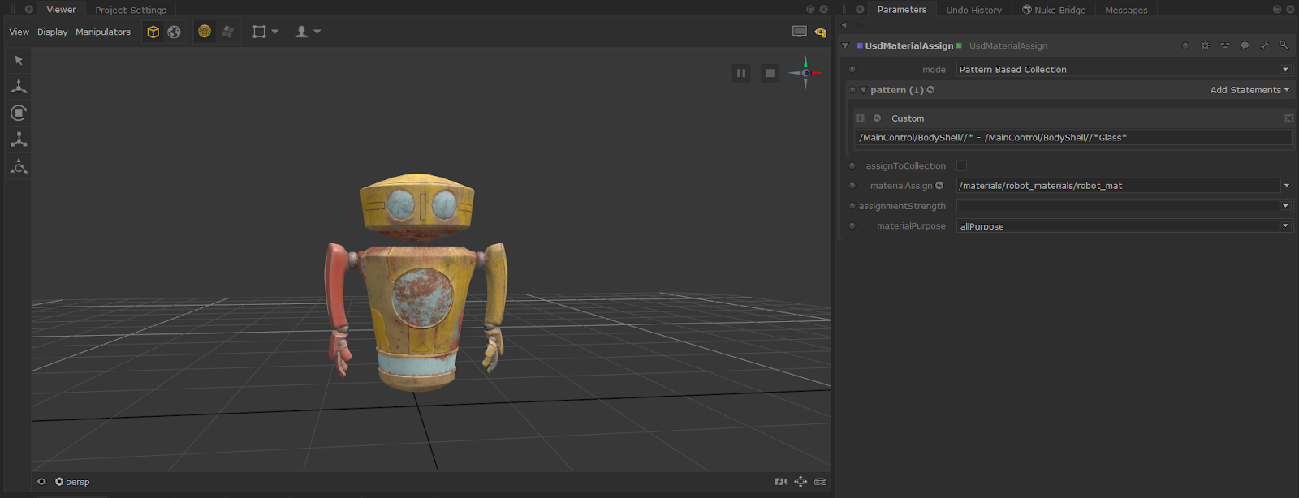The height and width of the screenshot is (498, 1299).
Task: Click the yellow cube icon in viewer toolbar
Action: (153, 32)
